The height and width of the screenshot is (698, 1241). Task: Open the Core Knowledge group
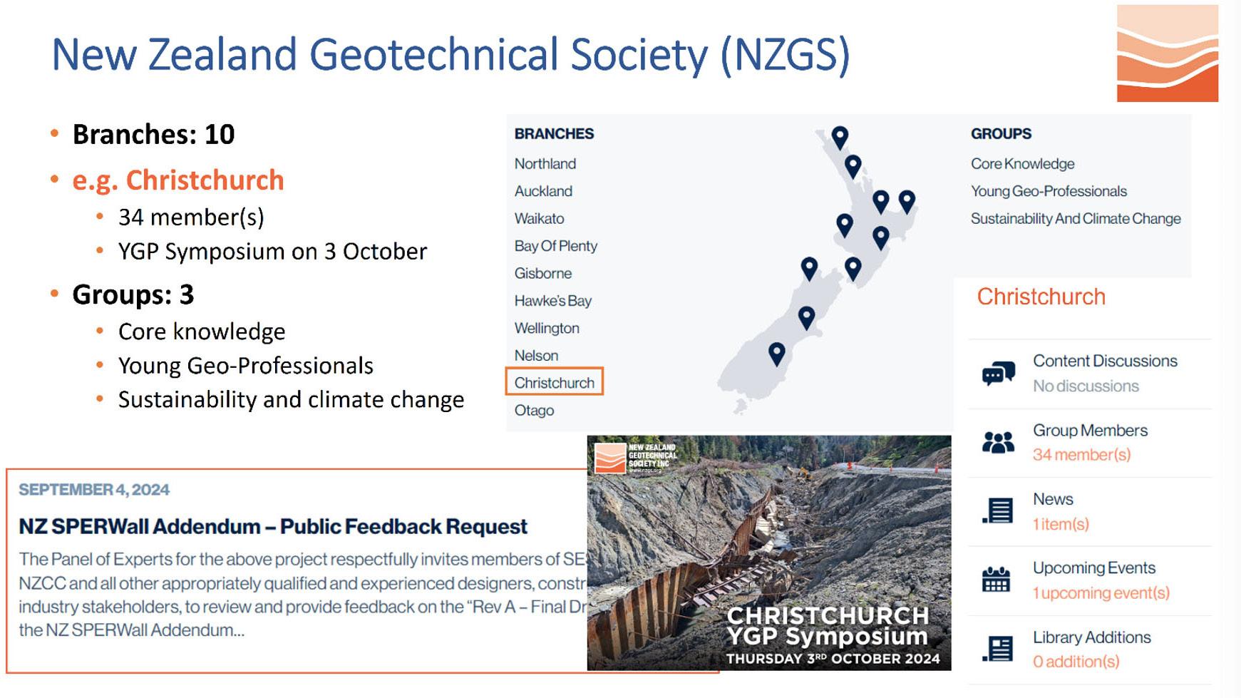coord(1022,163)
